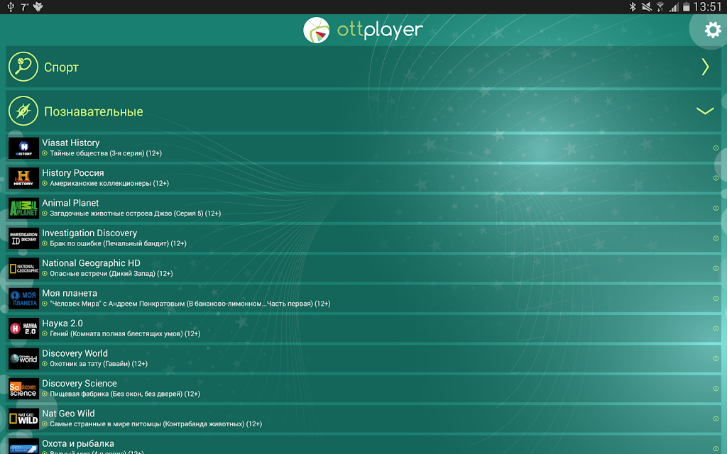Click the Discovery World channel logo
The height and width of the screenshot is (454, 727).
click(x=23, y=359)
